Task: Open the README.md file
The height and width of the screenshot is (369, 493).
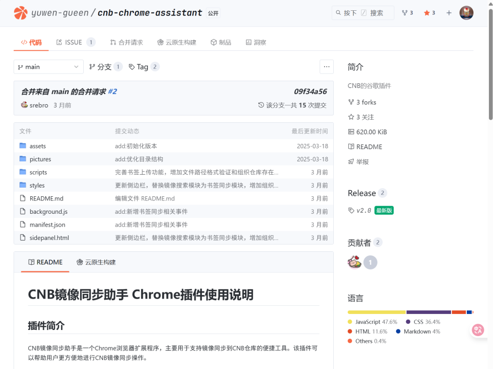Action: pos(47,198)
